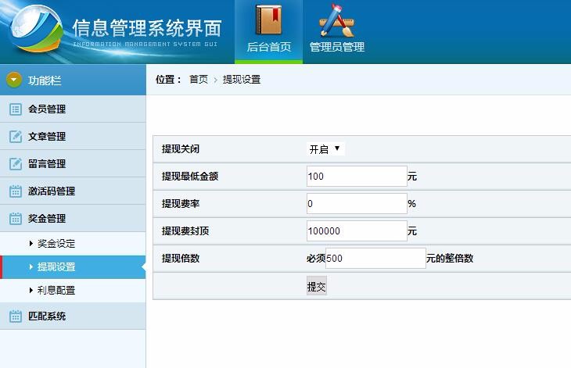Viewport: 571px width, 368px height.
Task: Click the 提现关闭 row label
Action: (180, 148)
